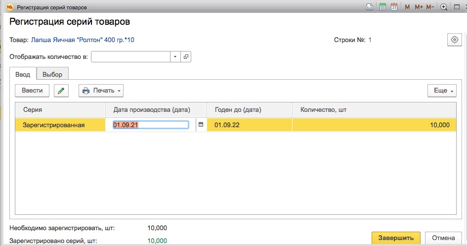Click the zoom magnifier icon

444,7
